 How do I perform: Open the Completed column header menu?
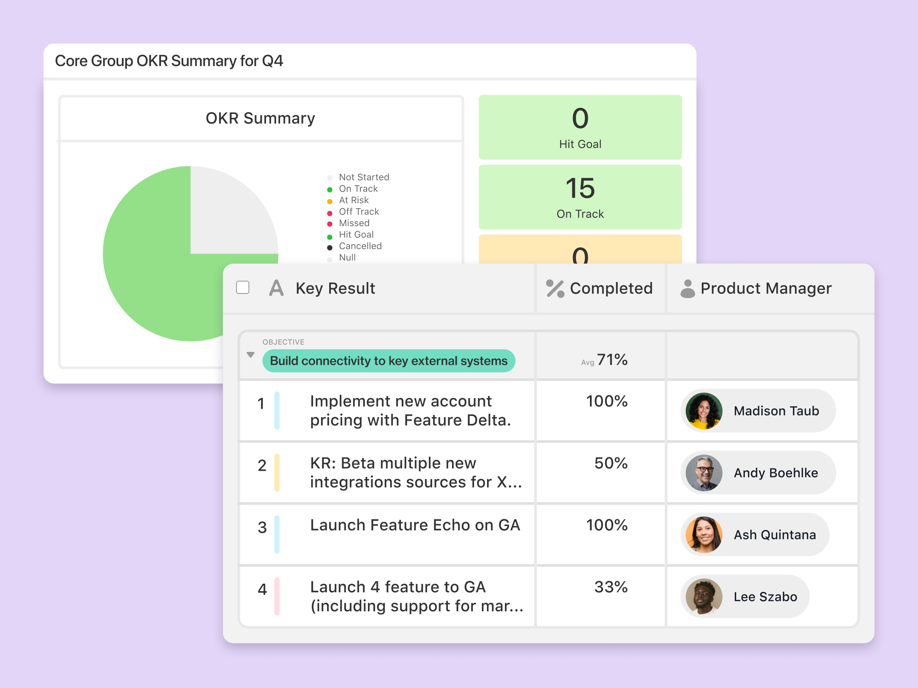pyautogui.click(x=611, y=288)
